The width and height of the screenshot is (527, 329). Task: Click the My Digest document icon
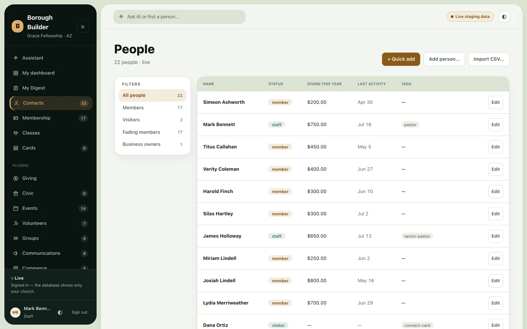pos(16,88)
